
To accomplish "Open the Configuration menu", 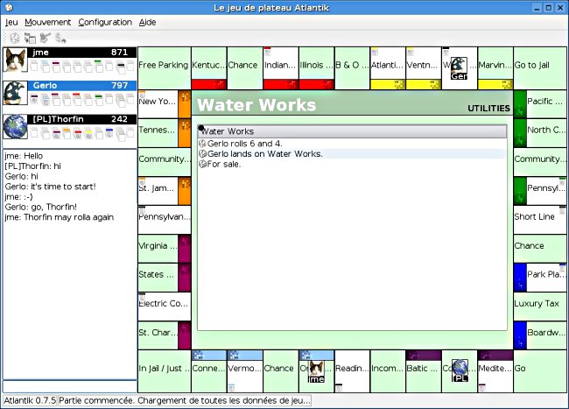I will tap(105, 22).
